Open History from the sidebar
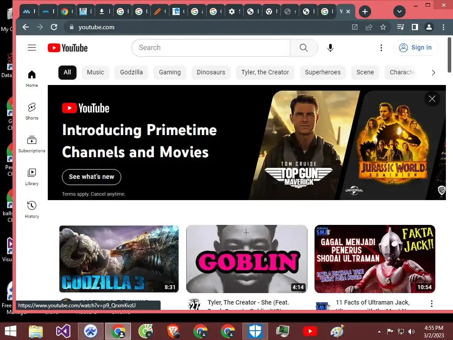 [32, 209]
